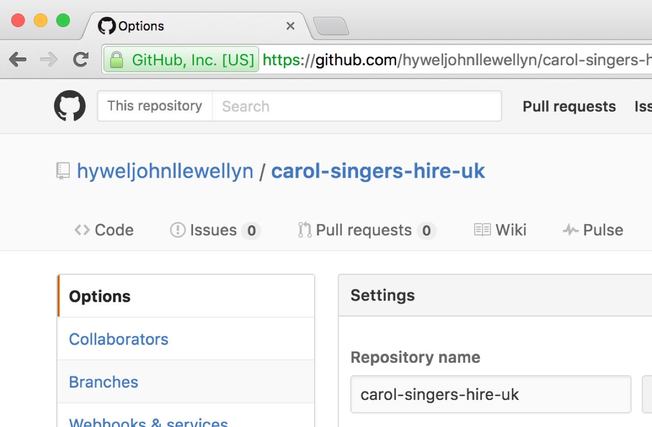Image resolution: width=652 pixels, height=427 pixels.
Task: Click the repository book icon
Action: tap(63, 172)
